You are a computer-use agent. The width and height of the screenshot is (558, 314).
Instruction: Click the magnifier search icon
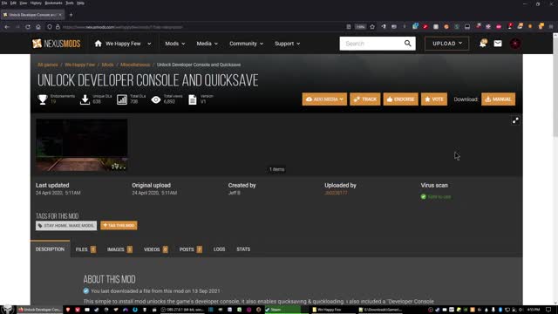pos(407,44)
